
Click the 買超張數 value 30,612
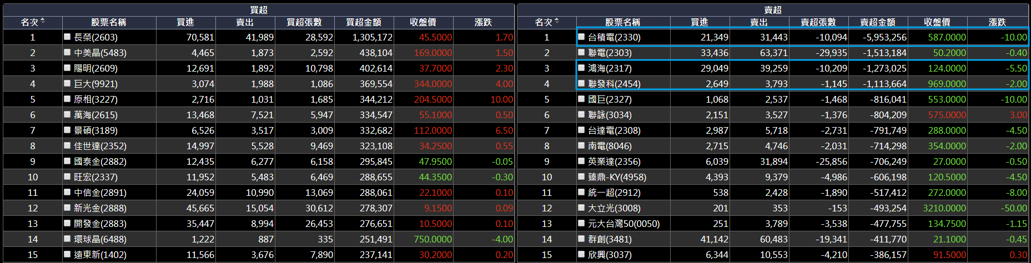click(319, 208)
